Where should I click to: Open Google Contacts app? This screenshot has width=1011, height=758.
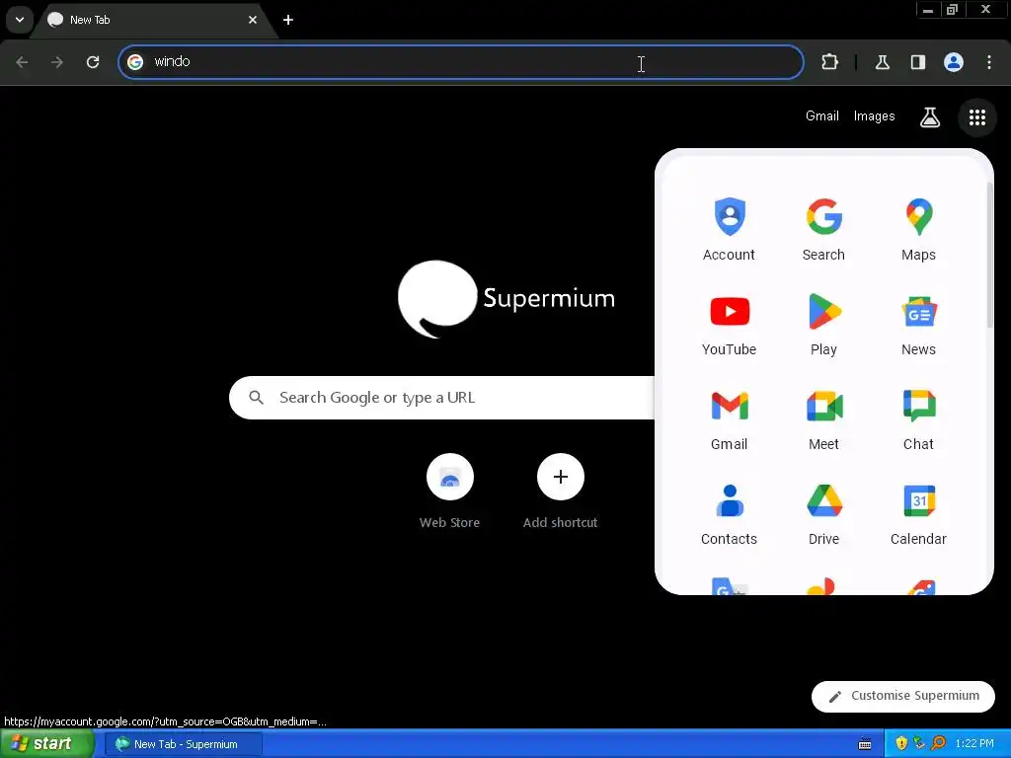coord(730,513)
